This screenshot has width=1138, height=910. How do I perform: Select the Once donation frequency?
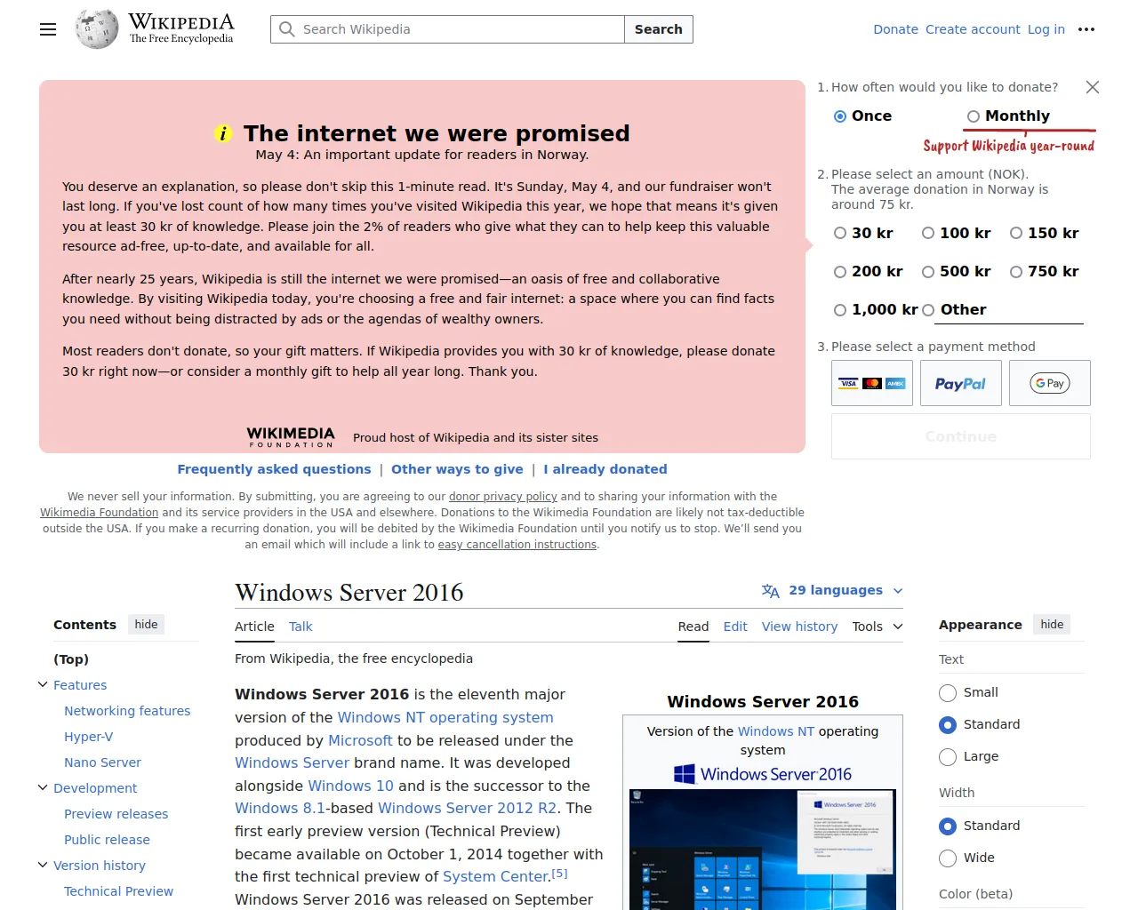[x=840, y=116]
